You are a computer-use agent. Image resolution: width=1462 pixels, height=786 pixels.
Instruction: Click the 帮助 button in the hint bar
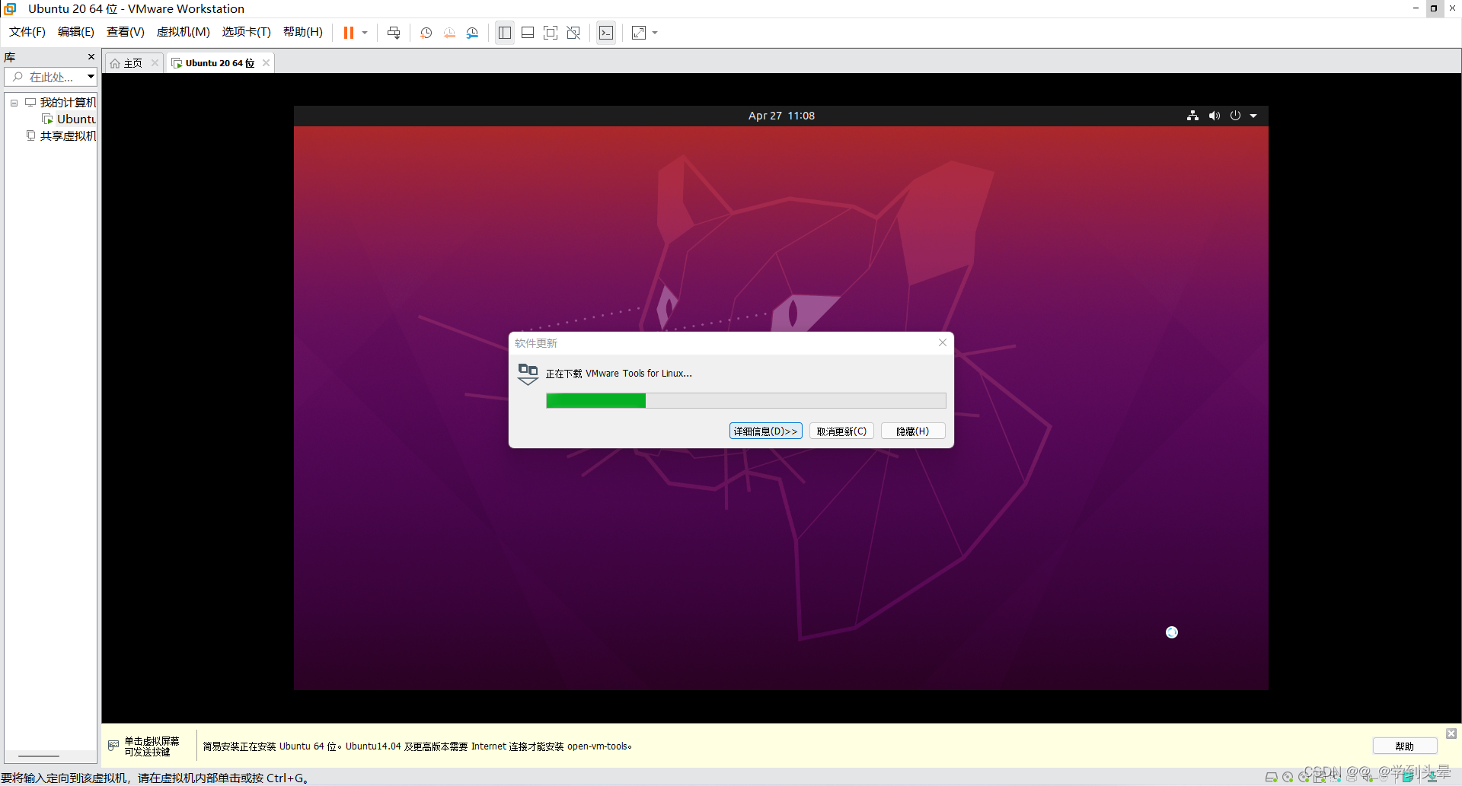click(1405, 746)
